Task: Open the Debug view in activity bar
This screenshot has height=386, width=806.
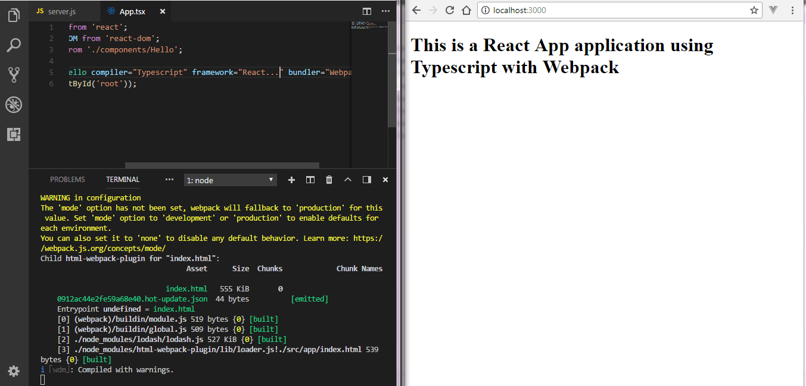Action: click(x=14, y=105)
